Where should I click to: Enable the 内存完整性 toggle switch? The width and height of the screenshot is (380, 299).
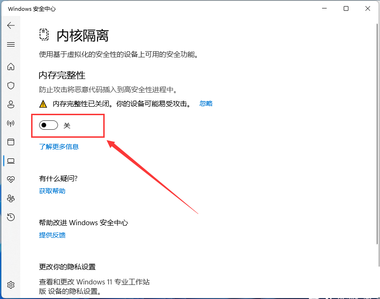(48, 125)
